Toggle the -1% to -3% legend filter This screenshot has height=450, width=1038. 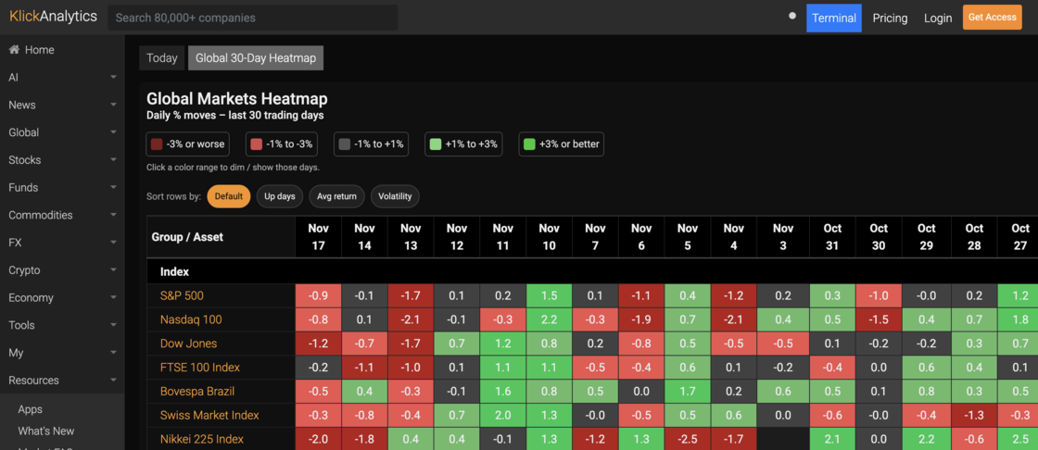point(283,144)
